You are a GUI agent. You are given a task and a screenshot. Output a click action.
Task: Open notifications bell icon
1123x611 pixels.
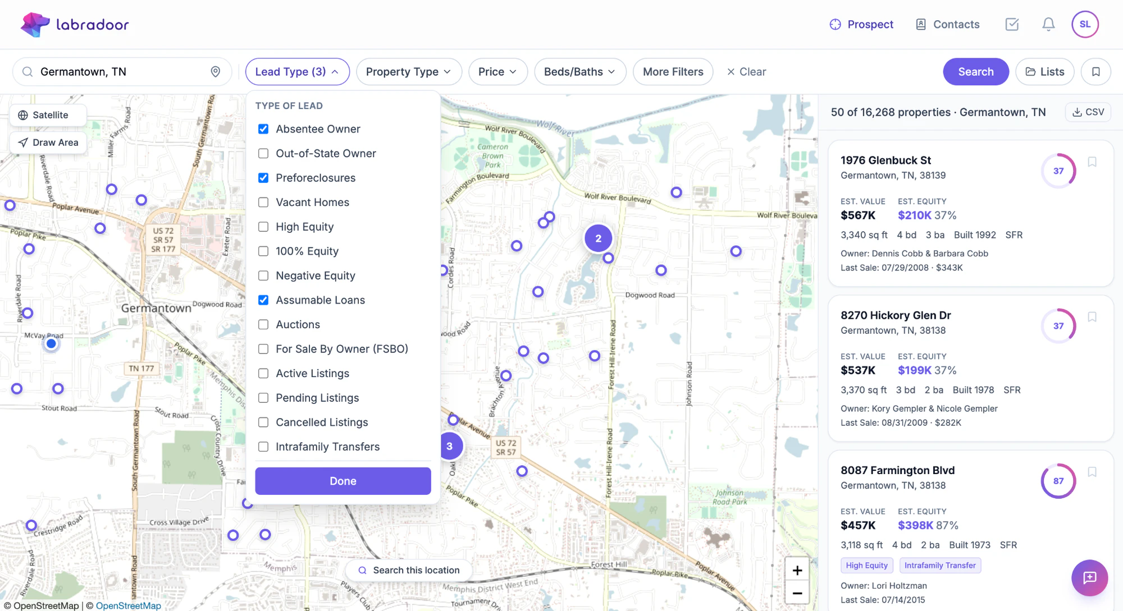1048,24
